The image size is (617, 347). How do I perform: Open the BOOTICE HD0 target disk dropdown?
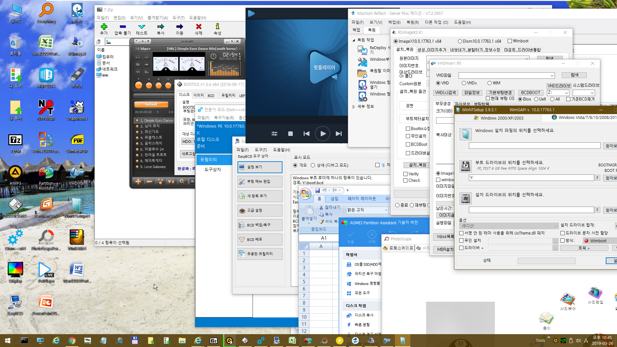tap(188, 142)
